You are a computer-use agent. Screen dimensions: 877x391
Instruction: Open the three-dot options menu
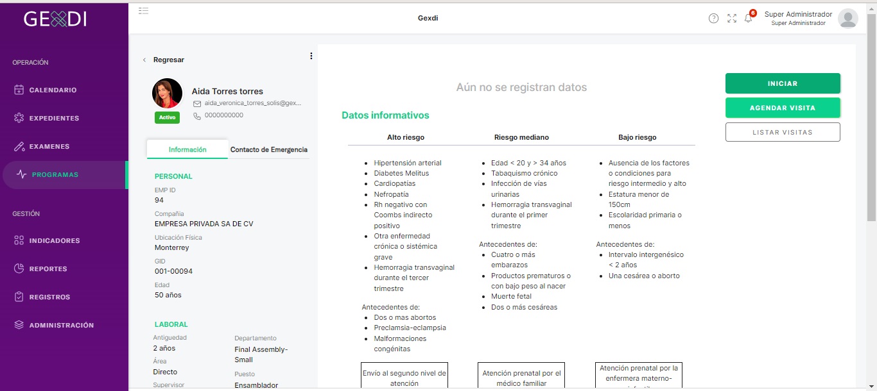pyautogui.click(x=311, y=56)
